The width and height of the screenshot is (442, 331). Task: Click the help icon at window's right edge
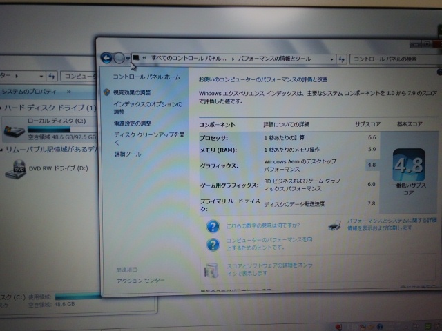[x=439, y=72]
